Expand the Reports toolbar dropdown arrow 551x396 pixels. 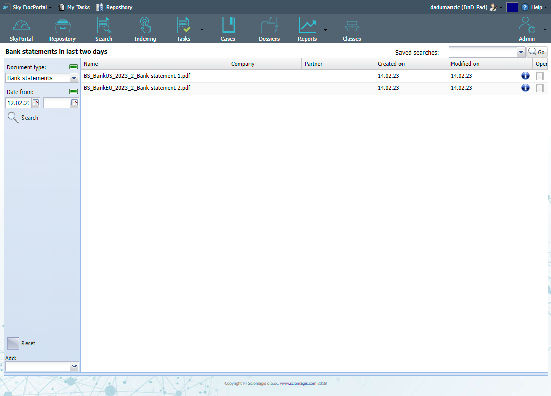tap(325, 30)
